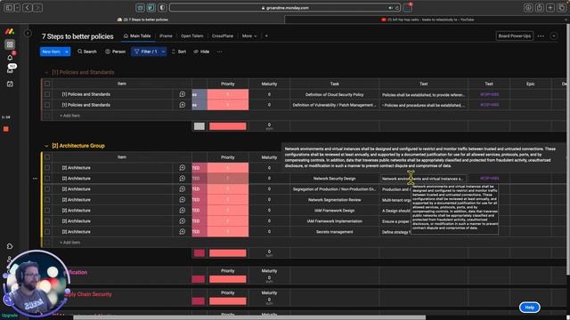Open the Hide columns tool
Image resolution: width=570 pixels, height=320 pixels.
[x=201, y=52]
